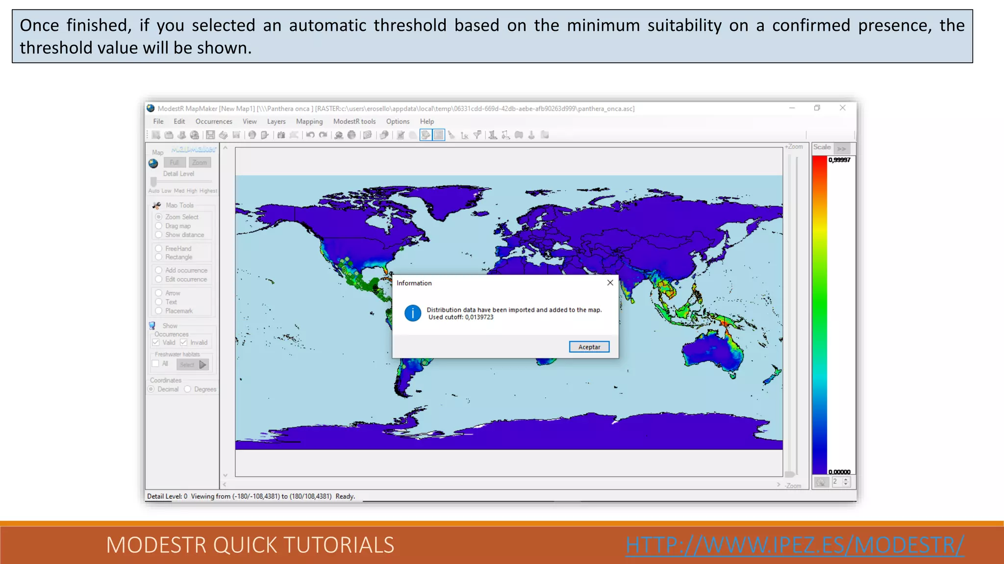This screenshot has width=1004, height=564.
Task: Expand the Scale panel with >> button
Action: coord(842,148)
